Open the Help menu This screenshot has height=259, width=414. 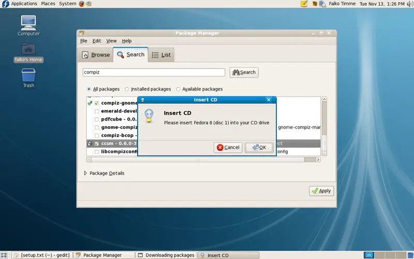[x=127, y=41]
